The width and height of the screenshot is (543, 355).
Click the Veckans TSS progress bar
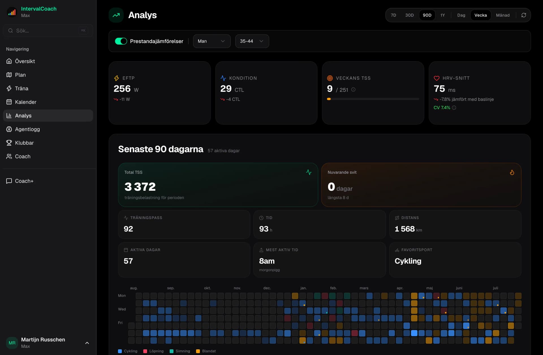pyautogui.click(x=373, y=99)
